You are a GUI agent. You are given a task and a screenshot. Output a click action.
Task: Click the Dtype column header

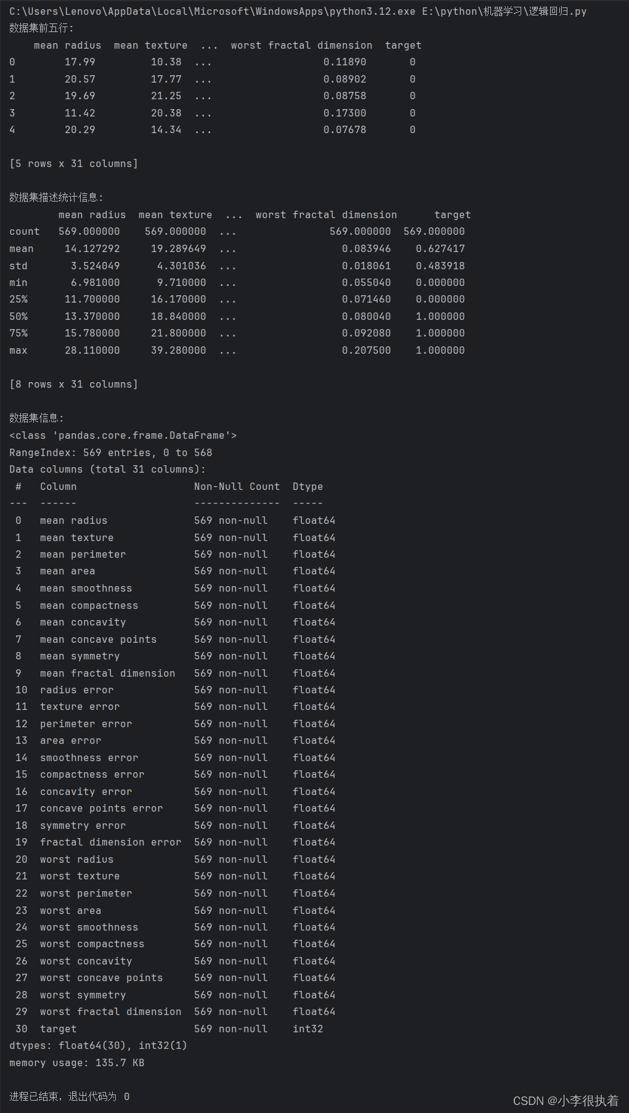[307, 487]
